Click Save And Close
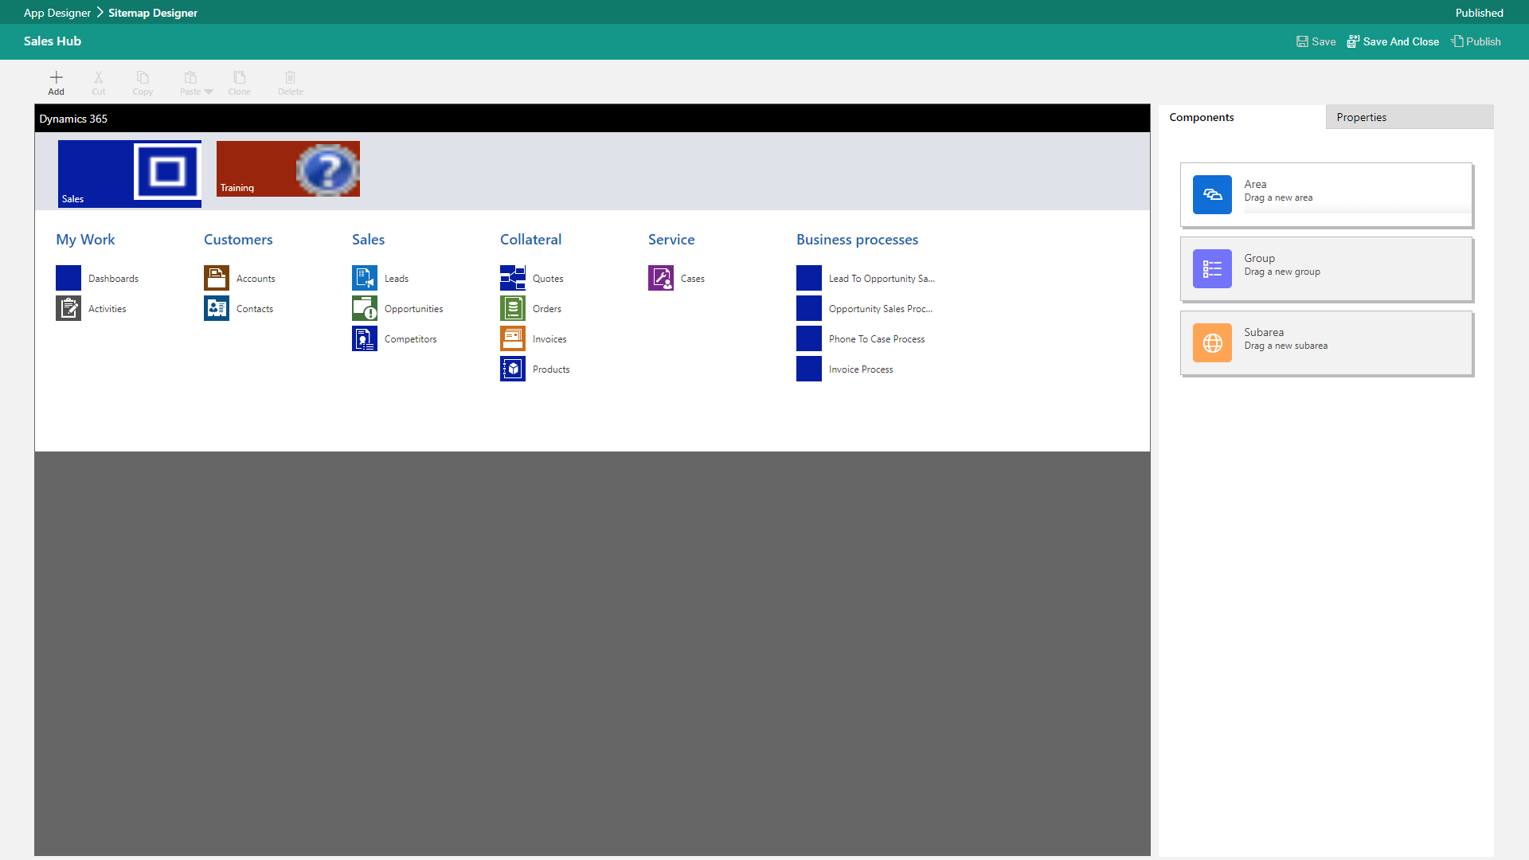 click(1394, 41)
